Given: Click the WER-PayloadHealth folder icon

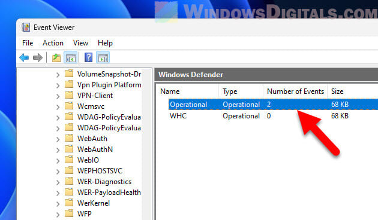Looking at the screenshot, I should (x=69, y=192).
